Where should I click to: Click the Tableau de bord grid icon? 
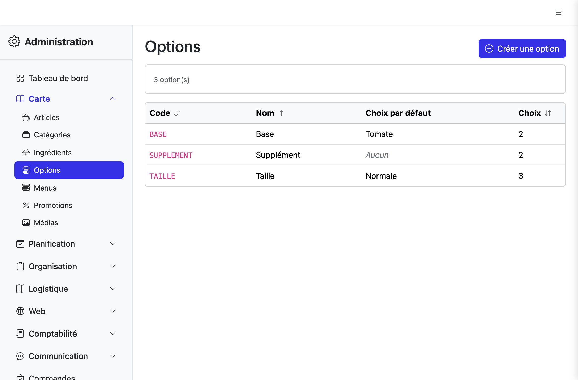tap(20, 78)
